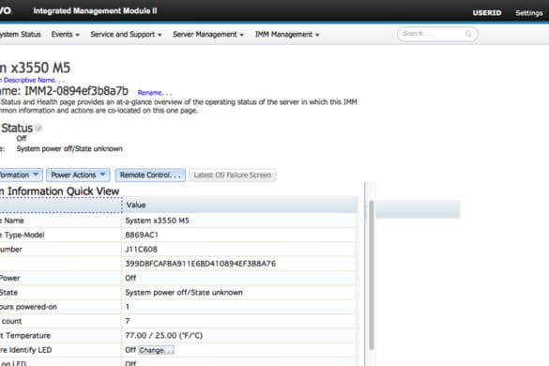Open the IMM Management menu

(287, 35)
